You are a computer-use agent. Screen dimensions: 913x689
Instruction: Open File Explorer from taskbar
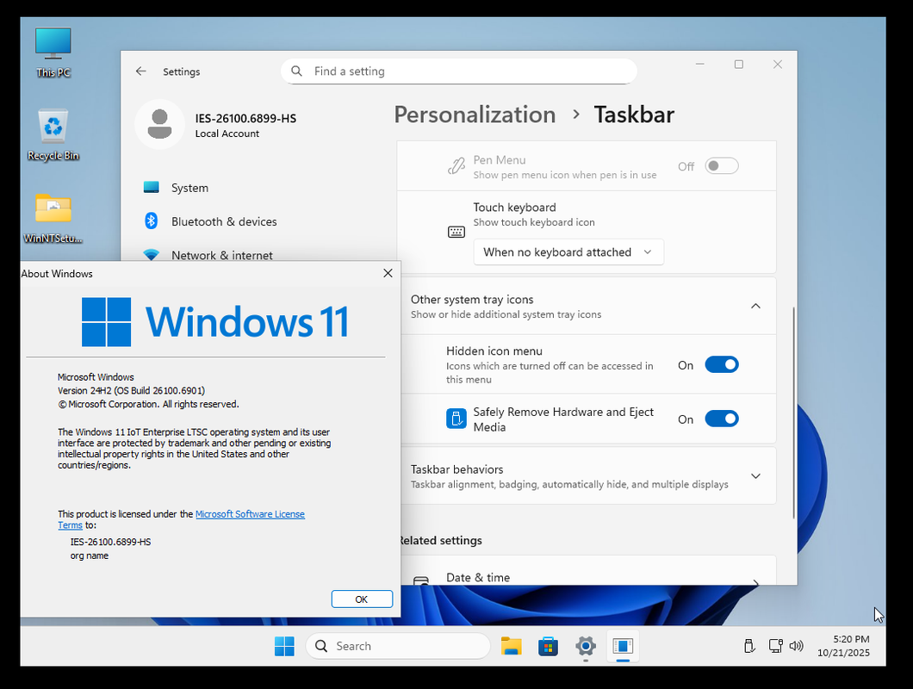512,646
